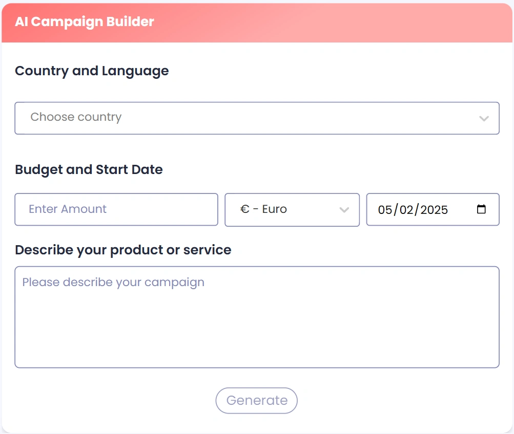
Task: Click the Budget and Start Date heading
Action: (89, 169)
